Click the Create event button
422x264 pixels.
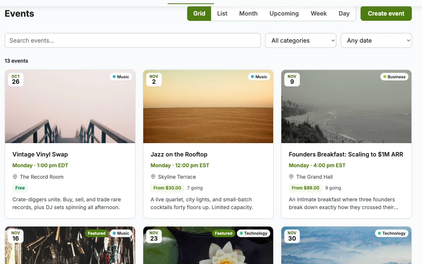(x=386, y=13)
